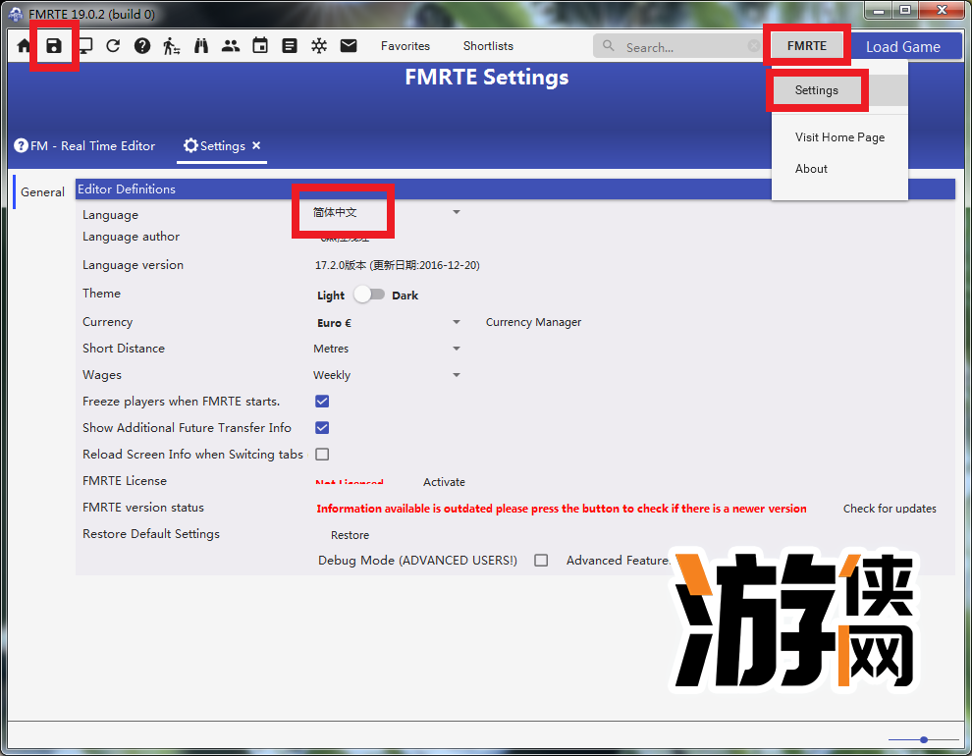Open the FMRTE menu
The image size is (972, 756).
[x=807, y=45]
